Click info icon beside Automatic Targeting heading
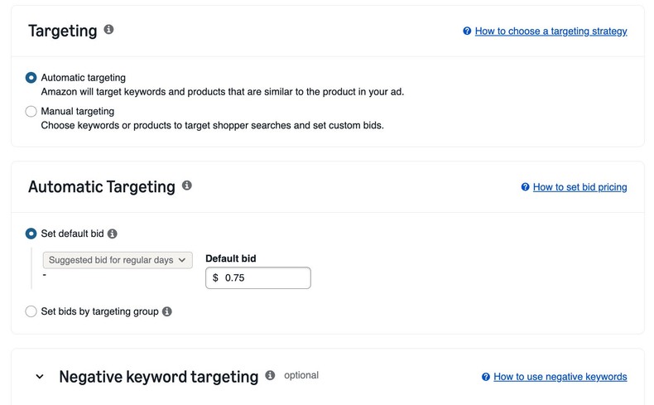The image size is (654, 405). click(x=186, y=186)
